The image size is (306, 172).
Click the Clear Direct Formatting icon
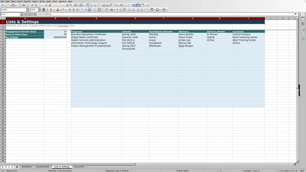point(50,5)
